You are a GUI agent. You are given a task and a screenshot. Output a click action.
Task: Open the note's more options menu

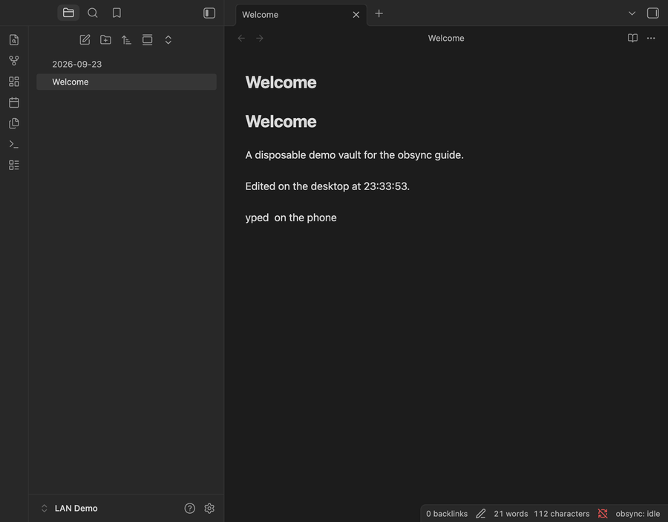coord(651,38)
